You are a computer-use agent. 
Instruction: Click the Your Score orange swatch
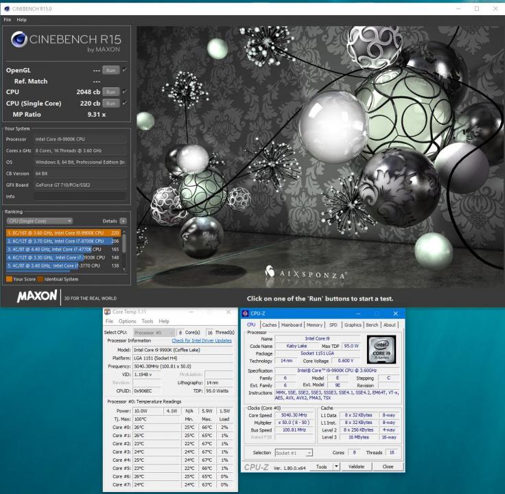9,279
